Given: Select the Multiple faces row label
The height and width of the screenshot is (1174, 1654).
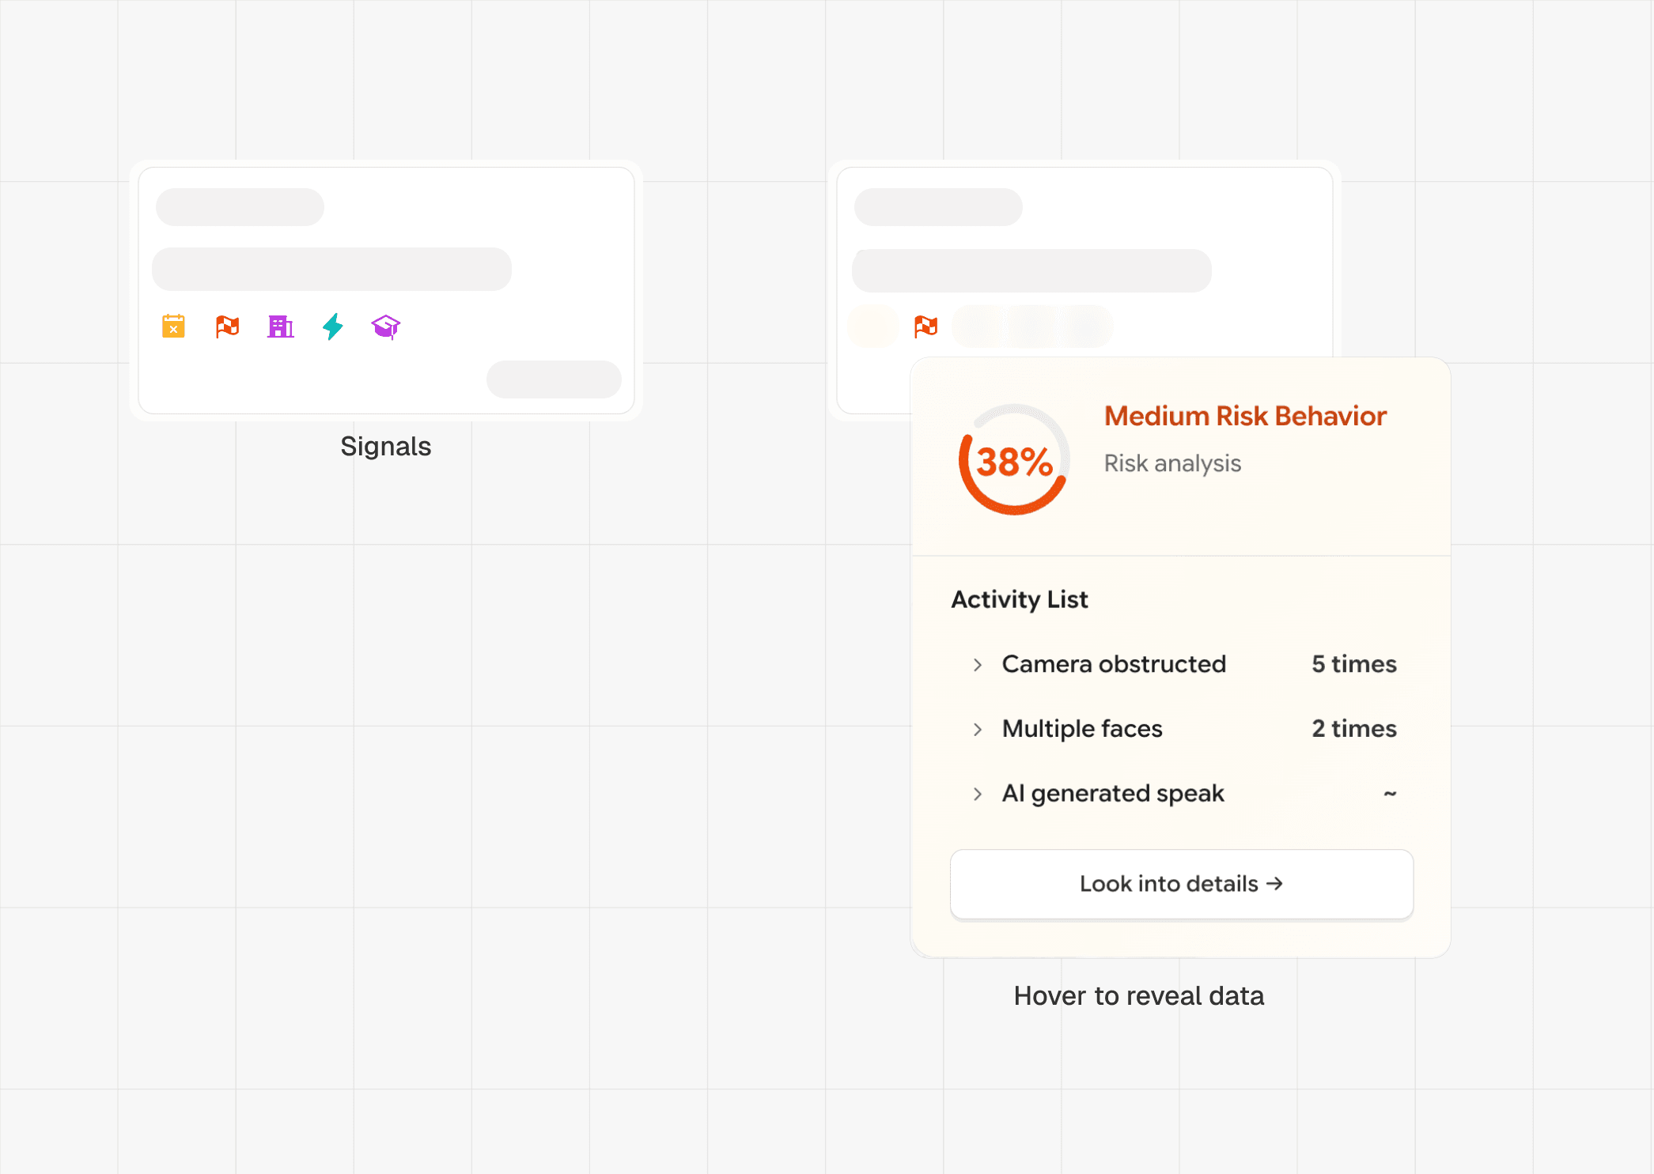Looking at the screenshot, I should pyautogui.click(x=1082, y=729).
